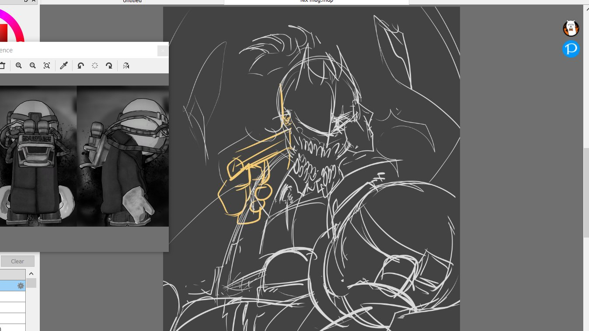Fit the reference image to the window
The image size is (589, 331).
(47, 66)
